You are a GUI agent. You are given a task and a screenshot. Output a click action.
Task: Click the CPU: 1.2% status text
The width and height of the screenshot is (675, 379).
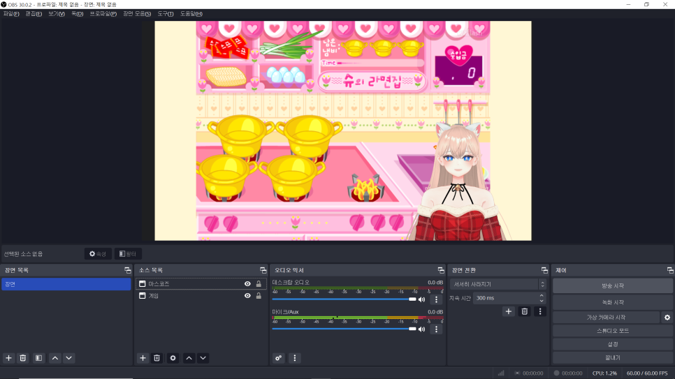click(604, 373)
